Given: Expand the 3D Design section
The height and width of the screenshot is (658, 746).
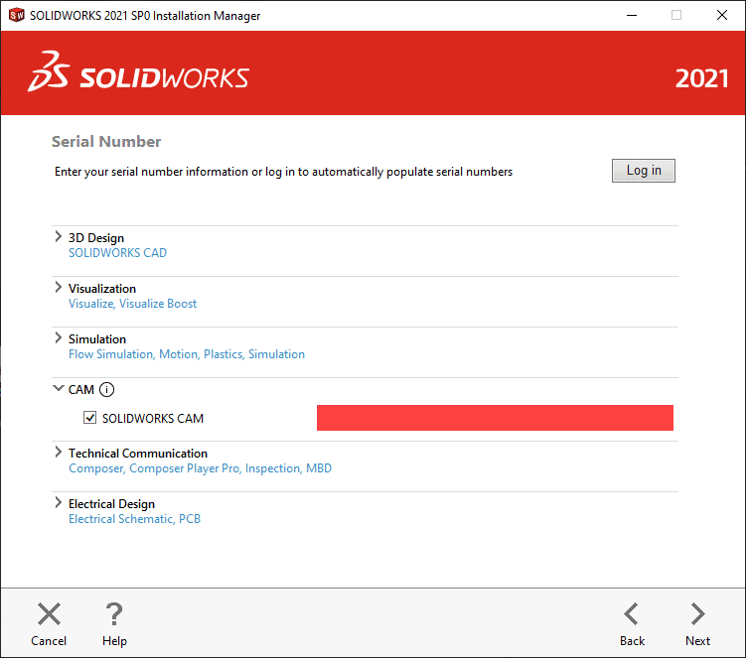Looking at the screenshot, I should click(58, 236).
